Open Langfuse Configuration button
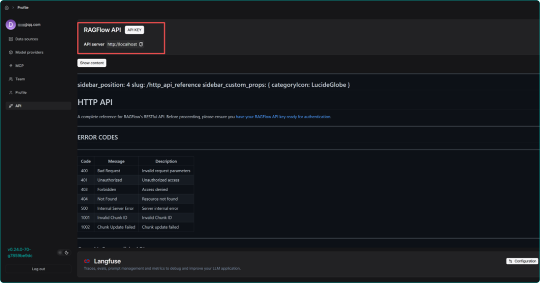540x283 pixels. tap(521, 262)
